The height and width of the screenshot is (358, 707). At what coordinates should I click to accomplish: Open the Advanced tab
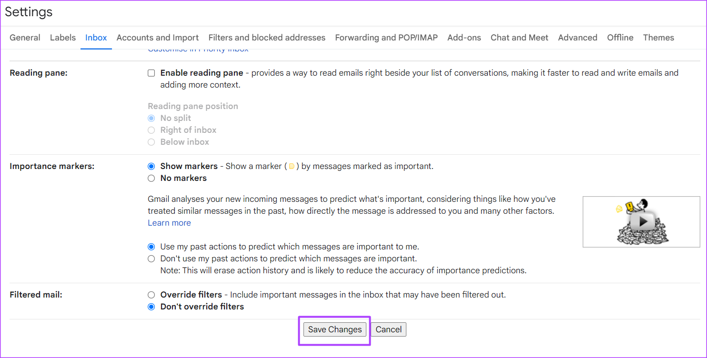tap(577, 38)
